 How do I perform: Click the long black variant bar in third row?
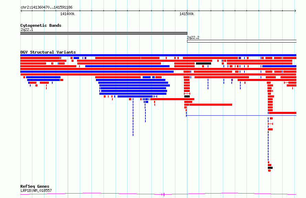click(204, 63)
